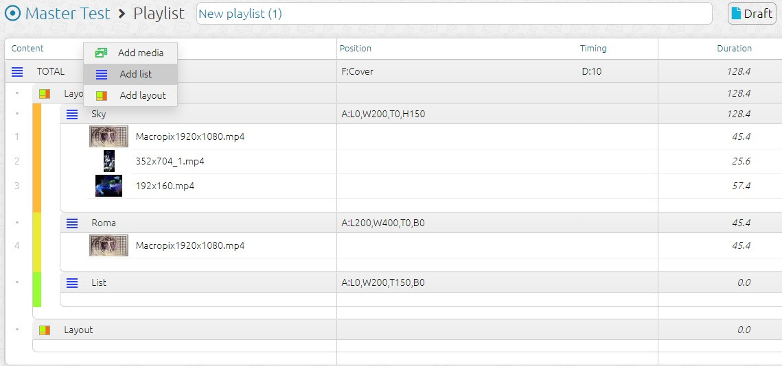Open the 352x704_1.mp4 thumbnail
Screen dimensions: 782x366
pyautogui.click(x=108, y=161)
